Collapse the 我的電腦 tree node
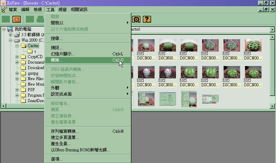Image resolution: width=276 pixels, height=163 pixels. coord(4,29)
